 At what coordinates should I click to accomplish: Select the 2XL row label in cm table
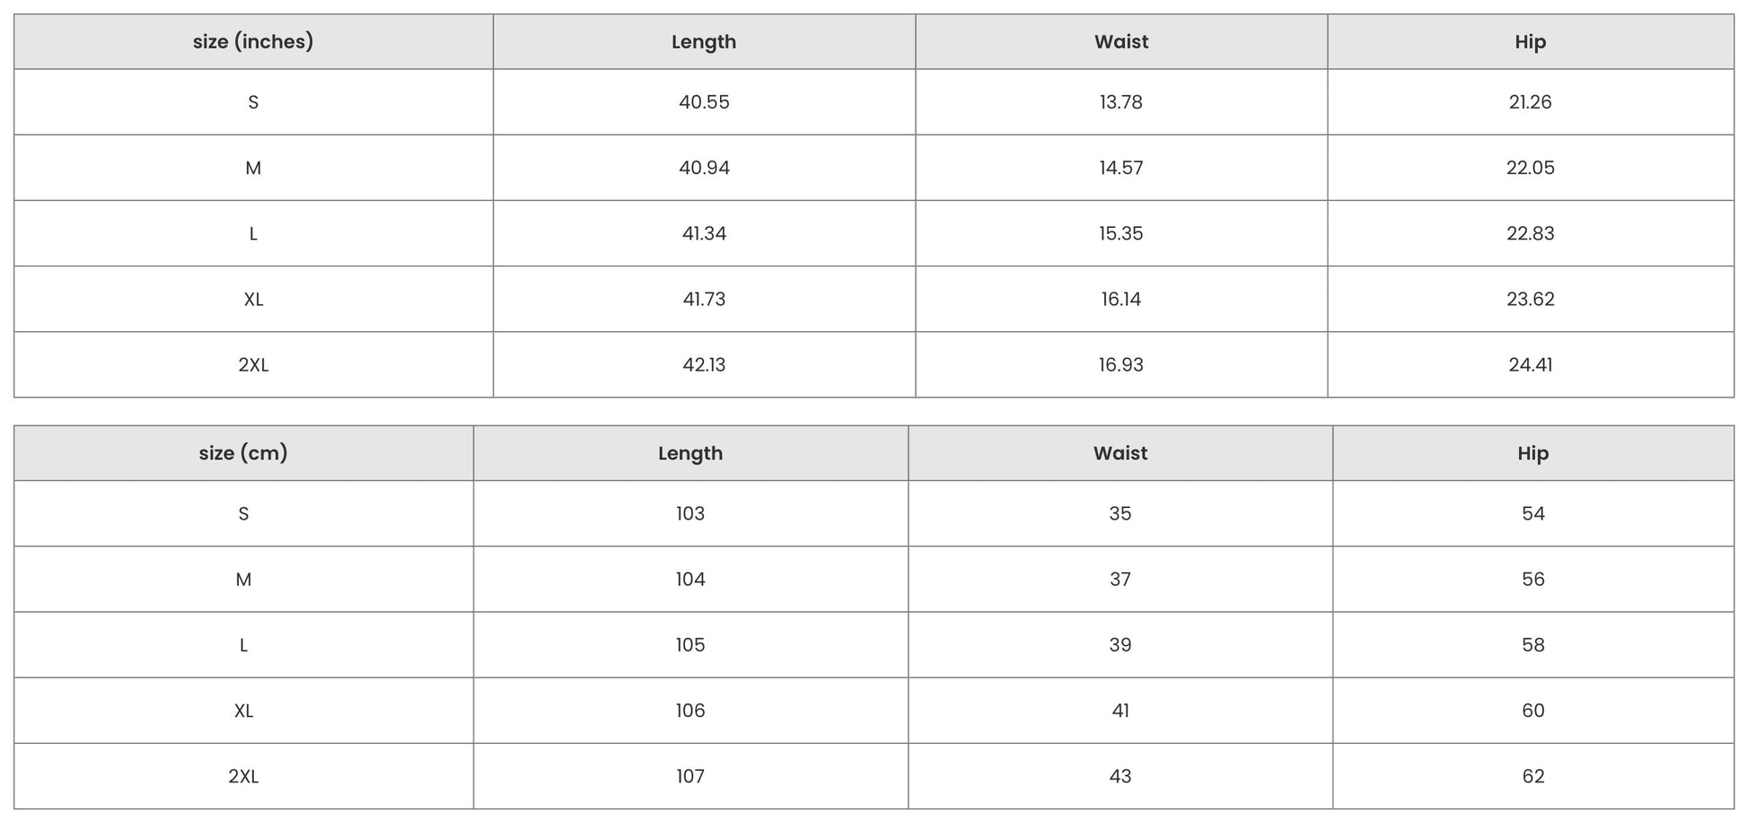pyautogui.click(x=243, y=776)
